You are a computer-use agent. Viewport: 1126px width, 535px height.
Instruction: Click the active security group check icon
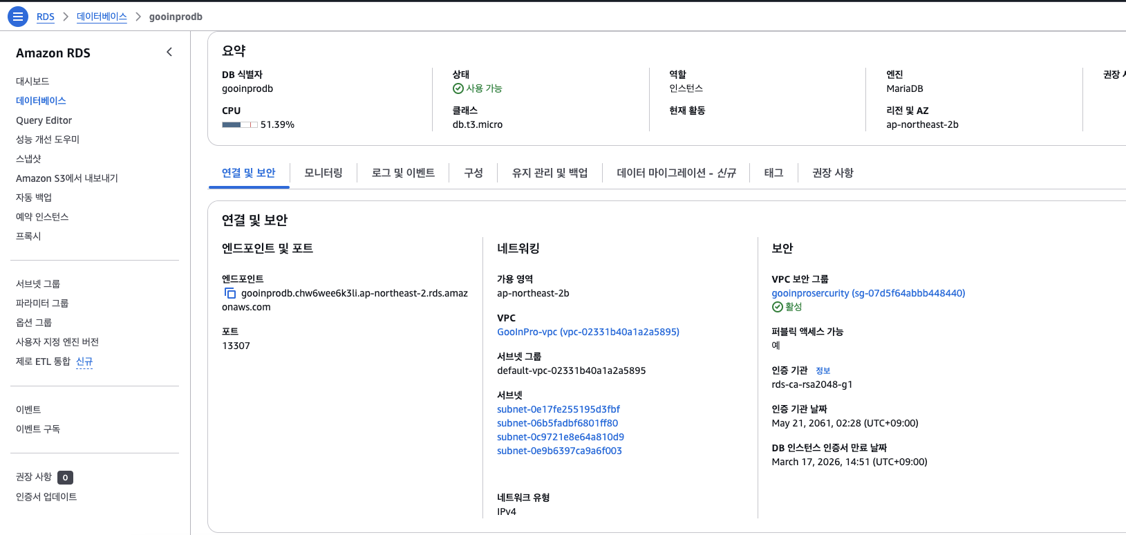[777, 307]
